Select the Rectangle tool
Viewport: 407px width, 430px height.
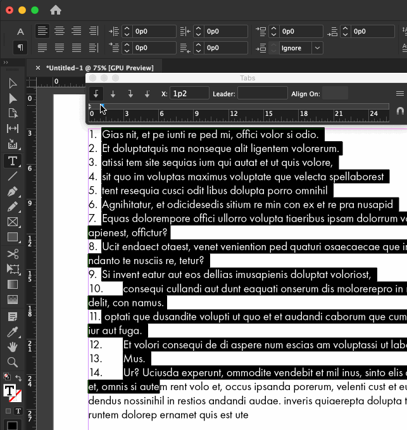[13, 237]
